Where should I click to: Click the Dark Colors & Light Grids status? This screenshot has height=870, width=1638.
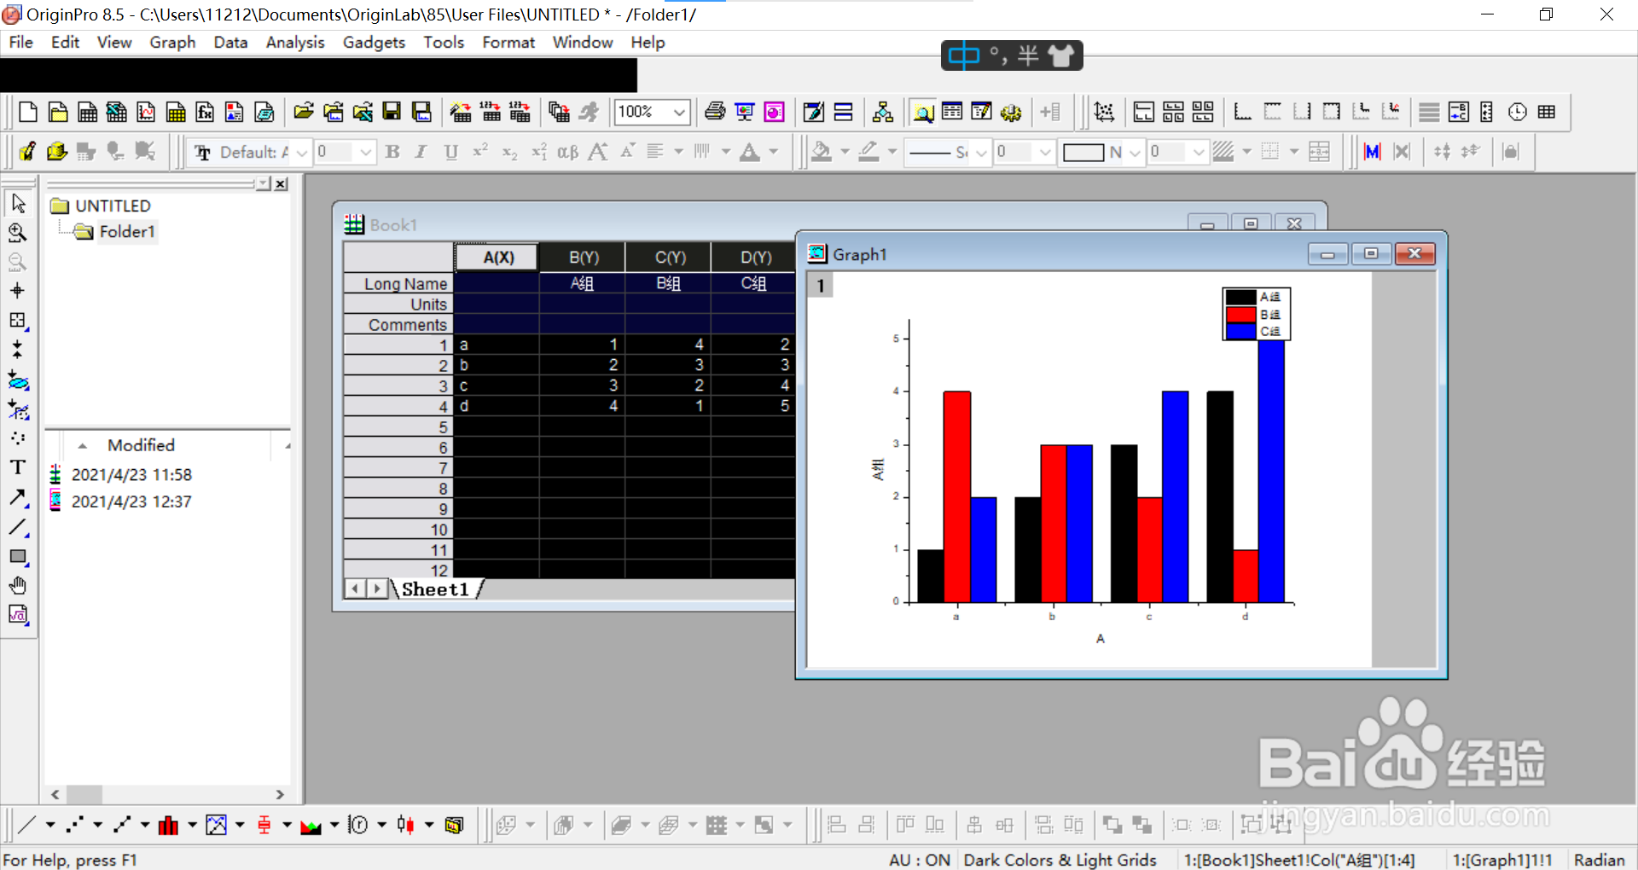pos(1060,860)
